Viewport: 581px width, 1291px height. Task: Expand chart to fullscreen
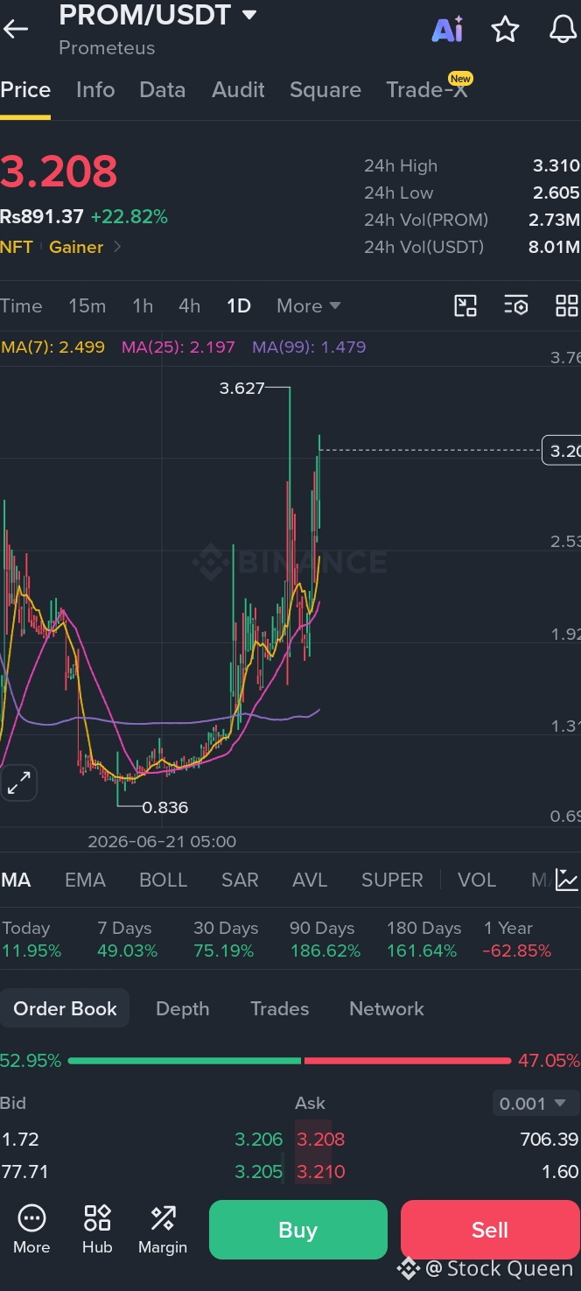pos(18,783)
